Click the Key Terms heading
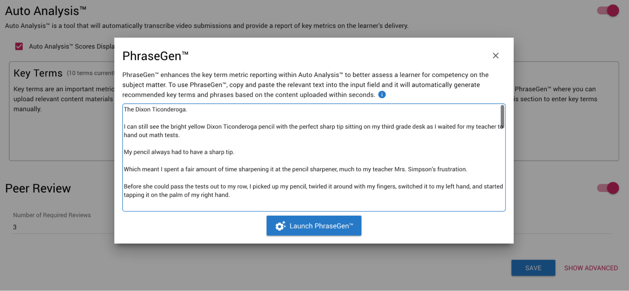This screenshot has width=629, height=291. point(38,73)
